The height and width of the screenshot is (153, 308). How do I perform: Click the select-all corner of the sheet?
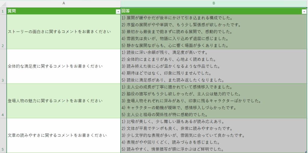click(3, 3)
